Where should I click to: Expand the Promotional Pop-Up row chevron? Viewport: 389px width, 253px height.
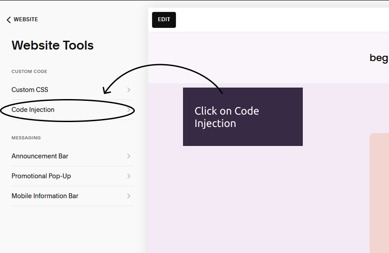pos(129,176)
